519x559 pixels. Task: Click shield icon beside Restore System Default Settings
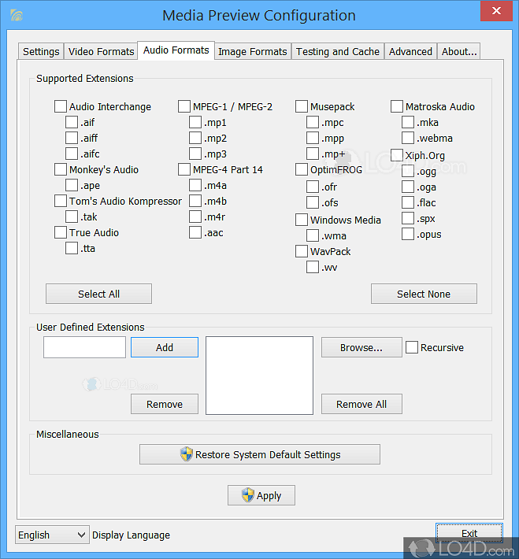coord(186,454)
